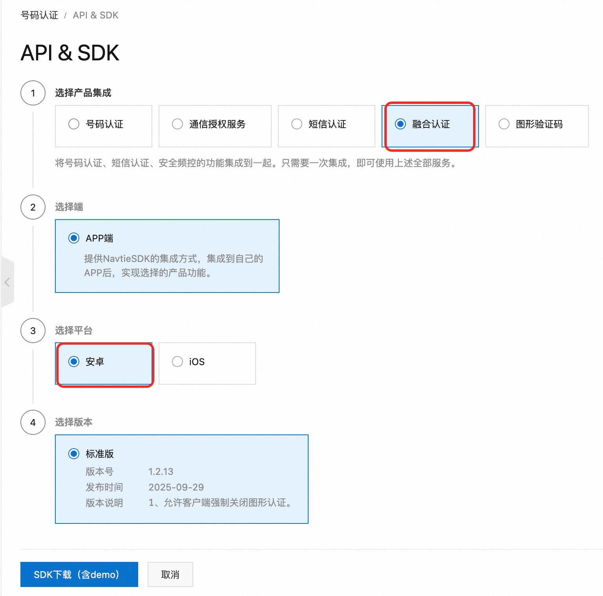
Task: Click the 选择版本 step heading
Action: coord(74,422)
